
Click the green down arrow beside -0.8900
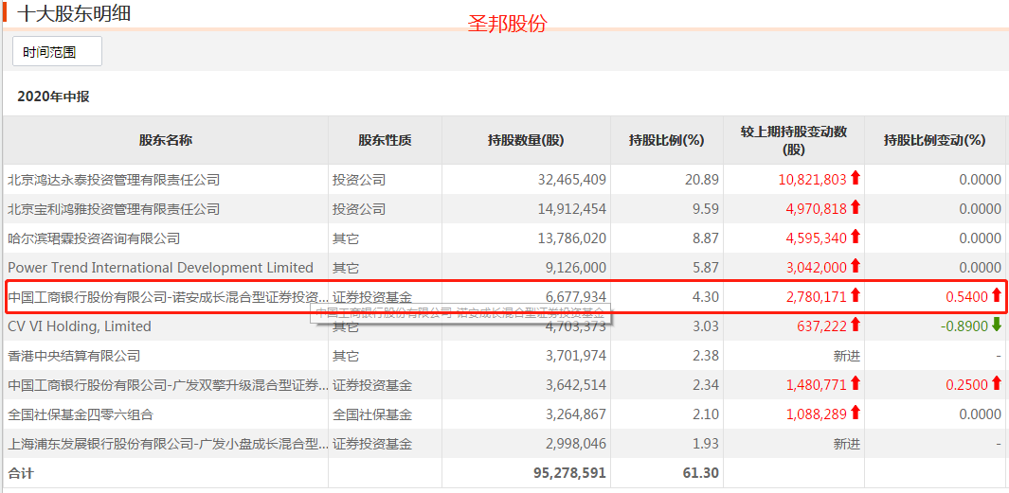(996, 326)
